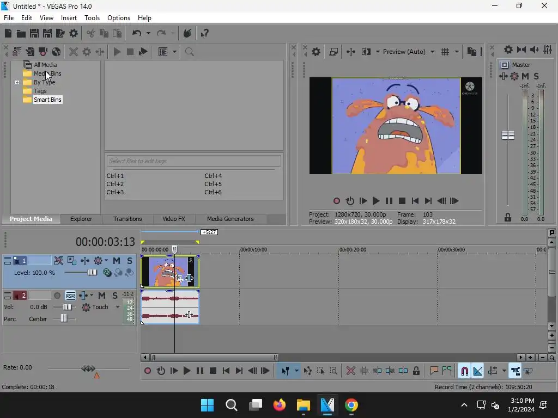Toggle Automatic Crossfades button

[x=478, y=371]
